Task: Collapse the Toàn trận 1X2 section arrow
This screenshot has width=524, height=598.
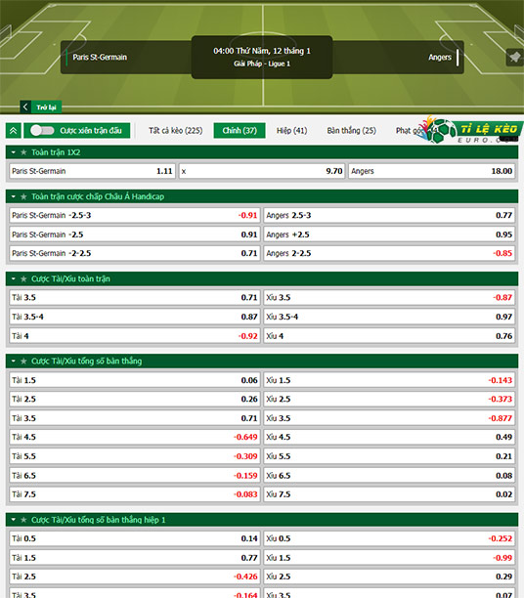Action: (14, 152)
